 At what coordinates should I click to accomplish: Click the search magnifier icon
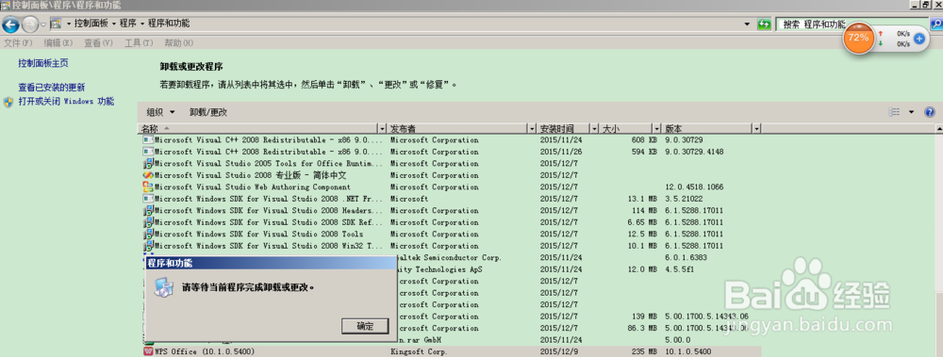coord(936,24)
